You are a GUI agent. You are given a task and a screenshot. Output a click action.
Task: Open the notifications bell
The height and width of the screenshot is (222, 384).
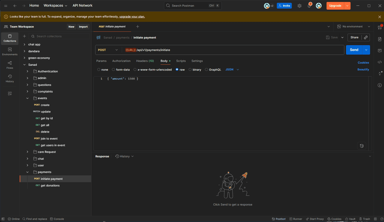309,6
